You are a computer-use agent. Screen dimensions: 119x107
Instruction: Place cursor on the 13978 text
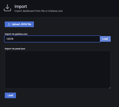pos(10,39)
